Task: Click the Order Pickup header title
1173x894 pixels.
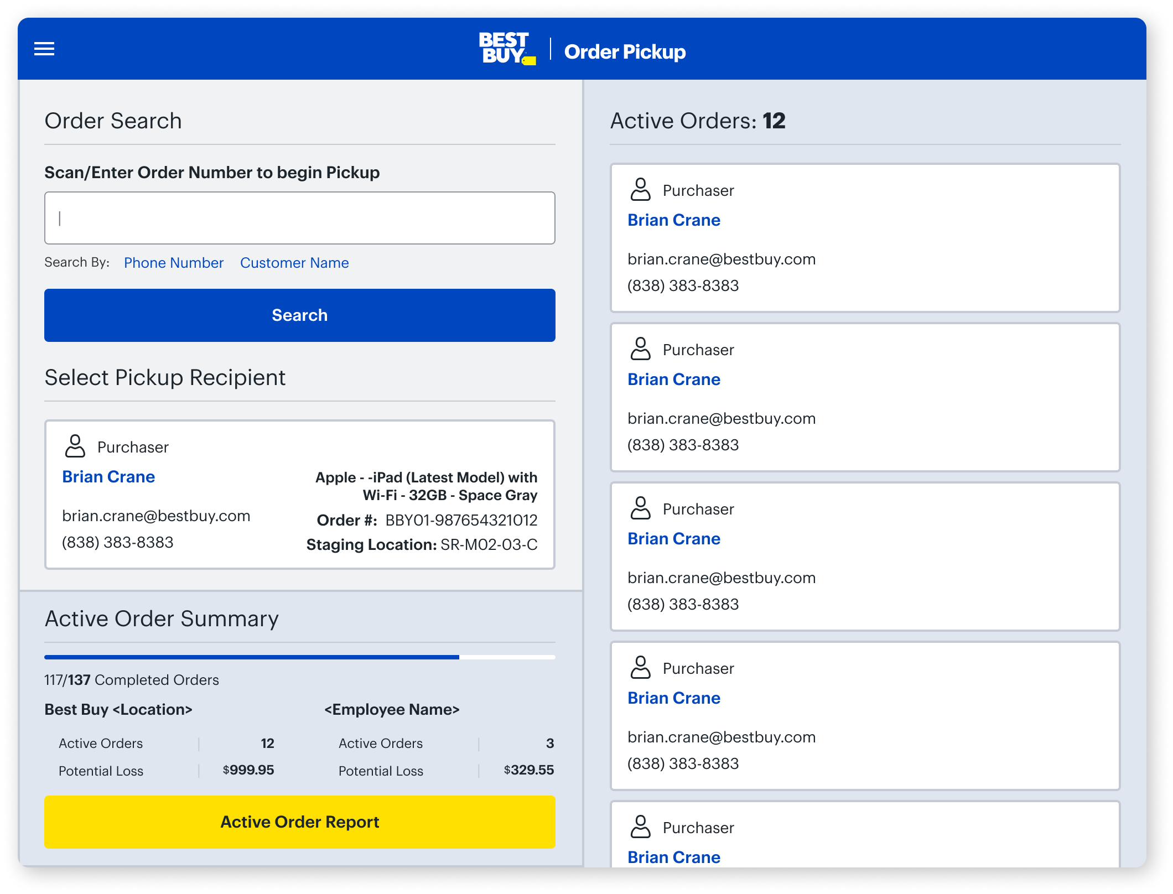Action: [625, 52]
